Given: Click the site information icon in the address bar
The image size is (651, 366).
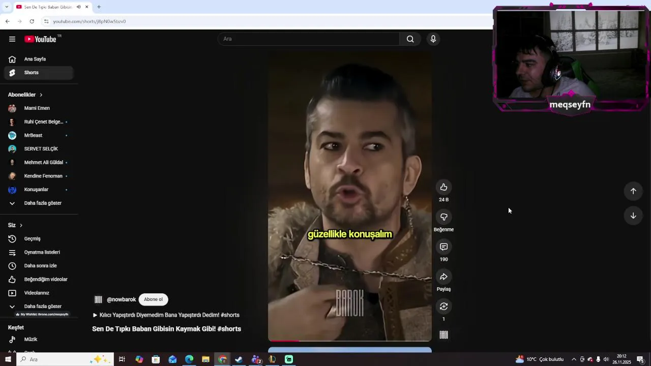Looking at the screenshot, I should (x=46, y=21).
